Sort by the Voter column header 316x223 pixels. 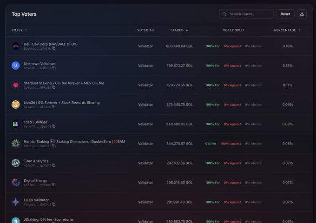click(20, 30)
